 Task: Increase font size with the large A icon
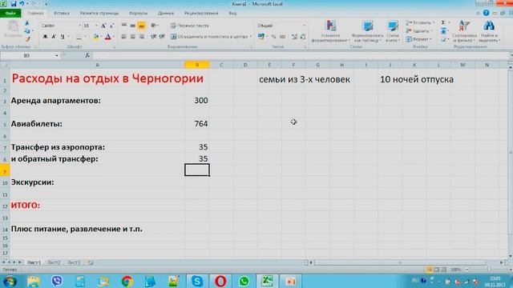[103, 26]
